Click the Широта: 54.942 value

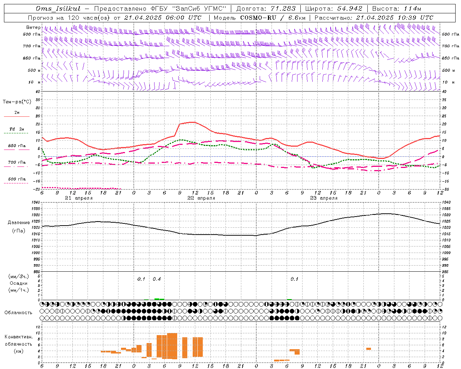(334, 9)
